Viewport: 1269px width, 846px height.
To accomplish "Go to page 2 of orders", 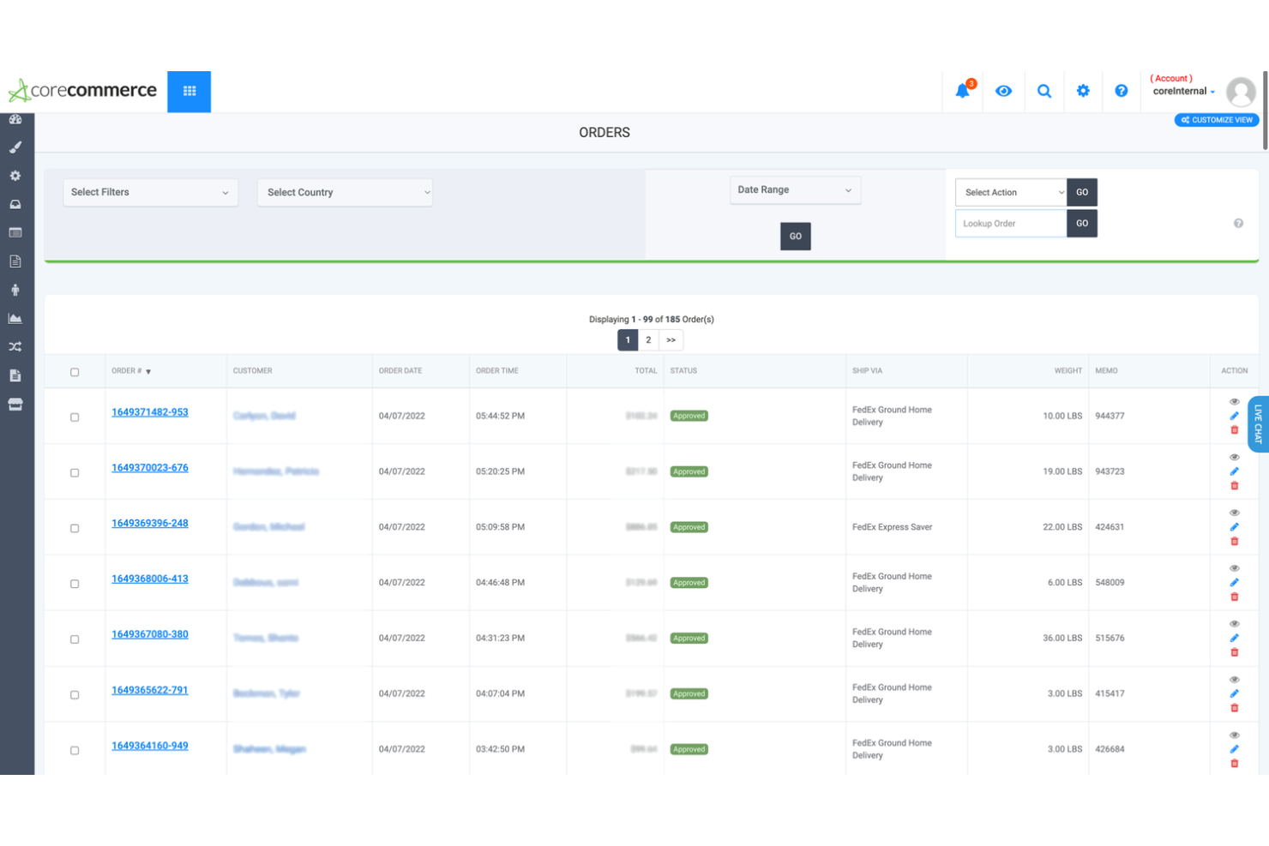I will 648,340.
